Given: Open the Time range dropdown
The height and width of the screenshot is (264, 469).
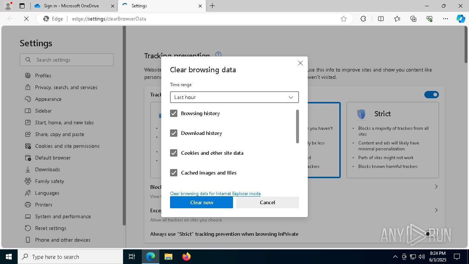Looking at the screenshot, I should (234, 97).
